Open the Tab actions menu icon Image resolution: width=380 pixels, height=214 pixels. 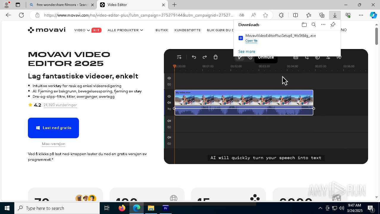(x=18, y=5)
